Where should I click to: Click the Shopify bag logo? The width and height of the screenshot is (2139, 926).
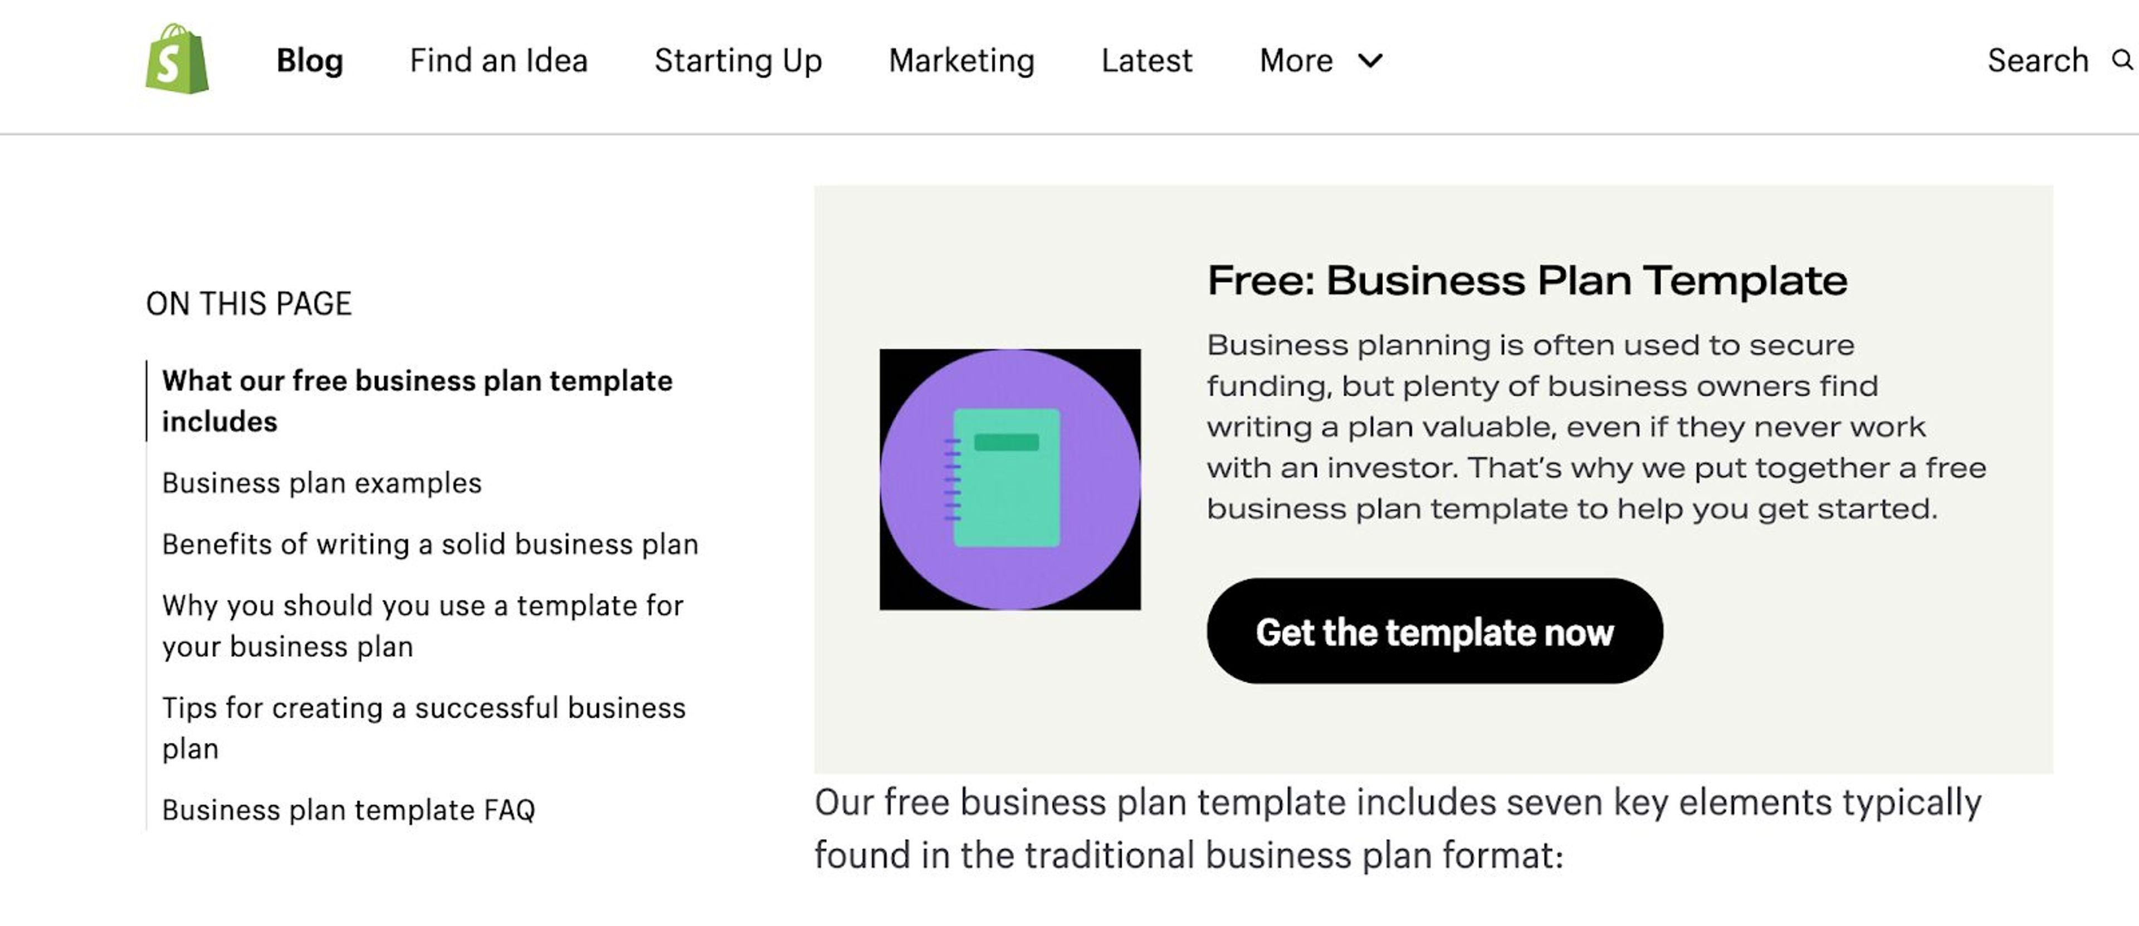[177, 61]
